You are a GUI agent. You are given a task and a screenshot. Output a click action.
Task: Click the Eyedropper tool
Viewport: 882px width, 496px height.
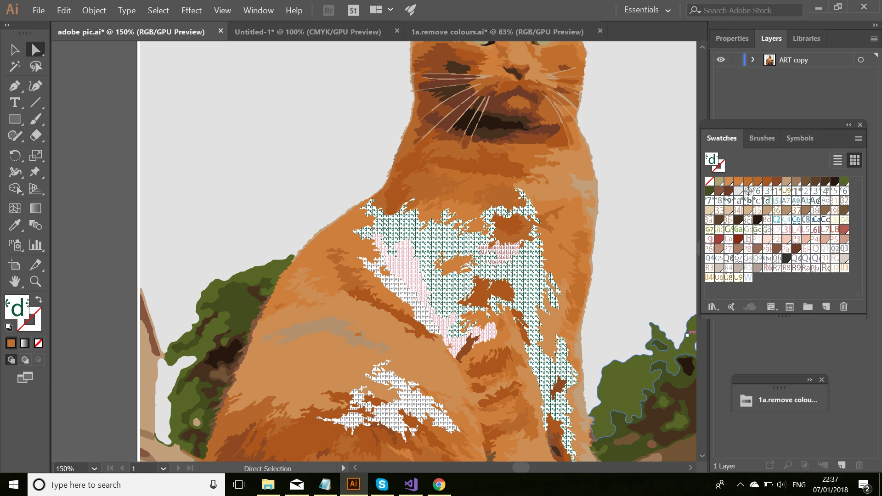pyautogui.click(x=15, y=225)
